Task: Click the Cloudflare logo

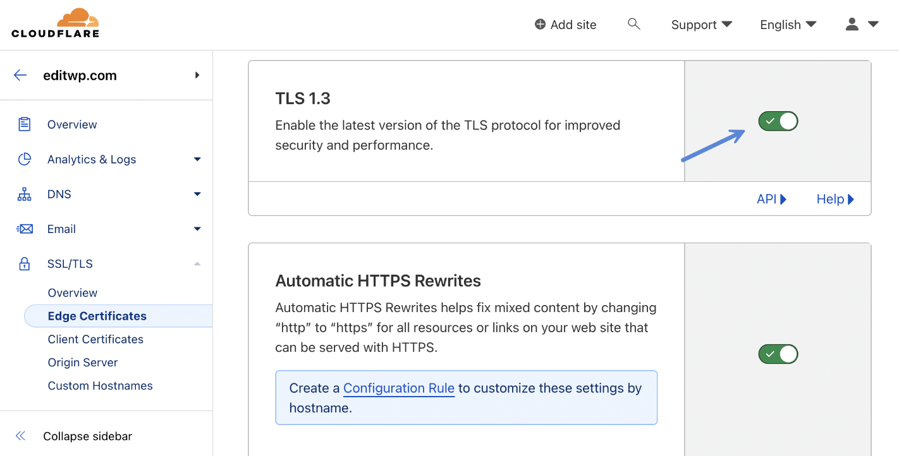Action: (55, 23)
